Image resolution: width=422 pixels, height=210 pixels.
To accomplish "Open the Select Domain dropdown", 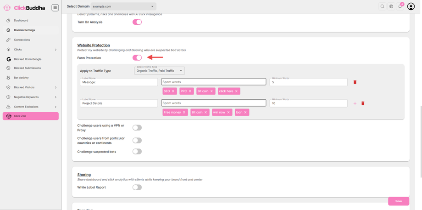I will pos(123,6).
